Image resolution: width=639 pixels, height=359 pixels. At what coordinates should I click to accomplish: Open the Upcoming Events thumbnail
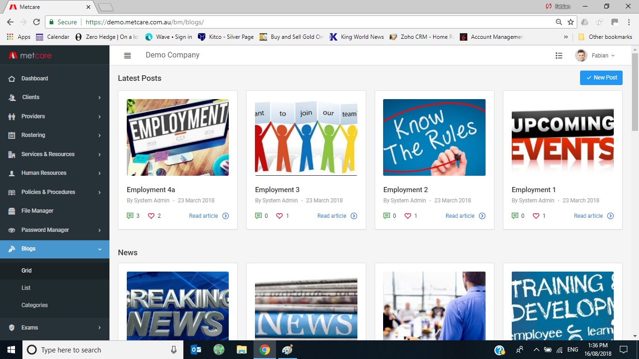tap(563, 137)
